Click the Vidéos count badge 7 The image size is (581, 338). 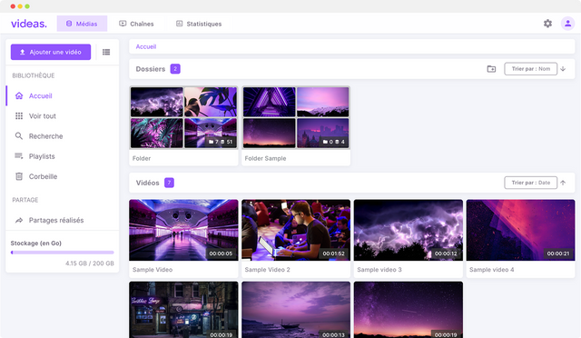(170, 183)
